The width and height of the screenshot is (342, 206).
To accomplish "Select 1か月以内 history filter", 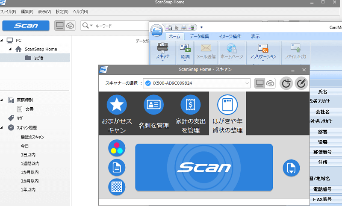I will point(29,172).
